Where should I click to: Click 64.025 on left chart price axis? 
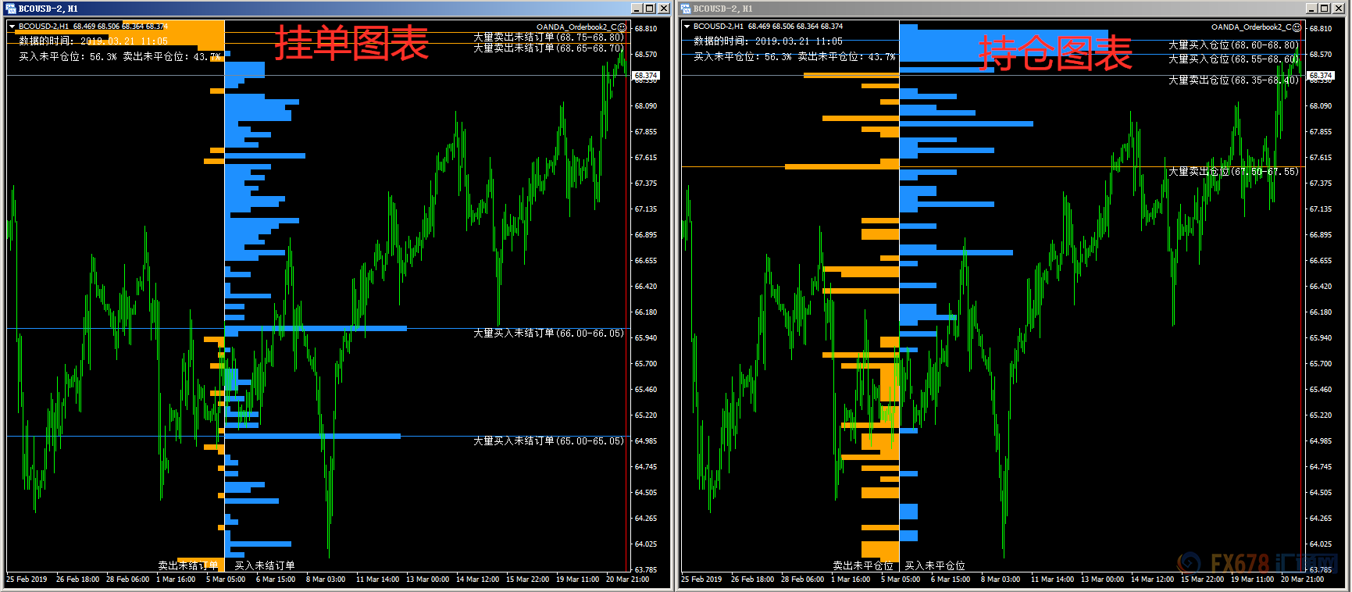(646, 544)
